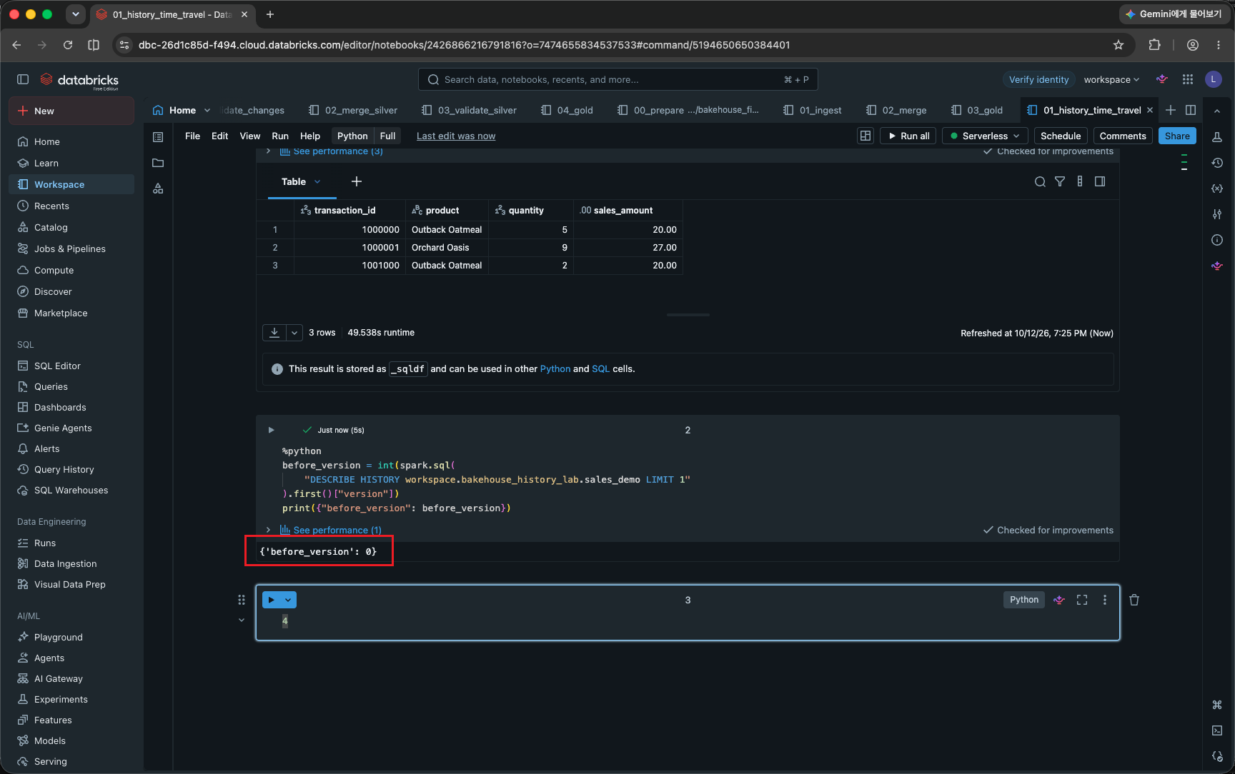Open the Last edit was now link
Screen dimensions: 1235x774
tap(456, 136)
